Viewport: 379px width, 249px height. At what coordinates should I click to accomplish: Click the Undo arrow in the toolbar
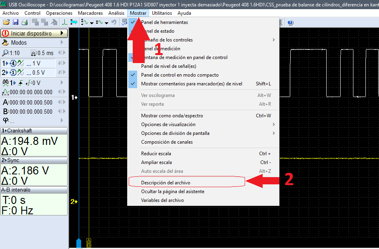pyautogui.click(x=114, y=22)
